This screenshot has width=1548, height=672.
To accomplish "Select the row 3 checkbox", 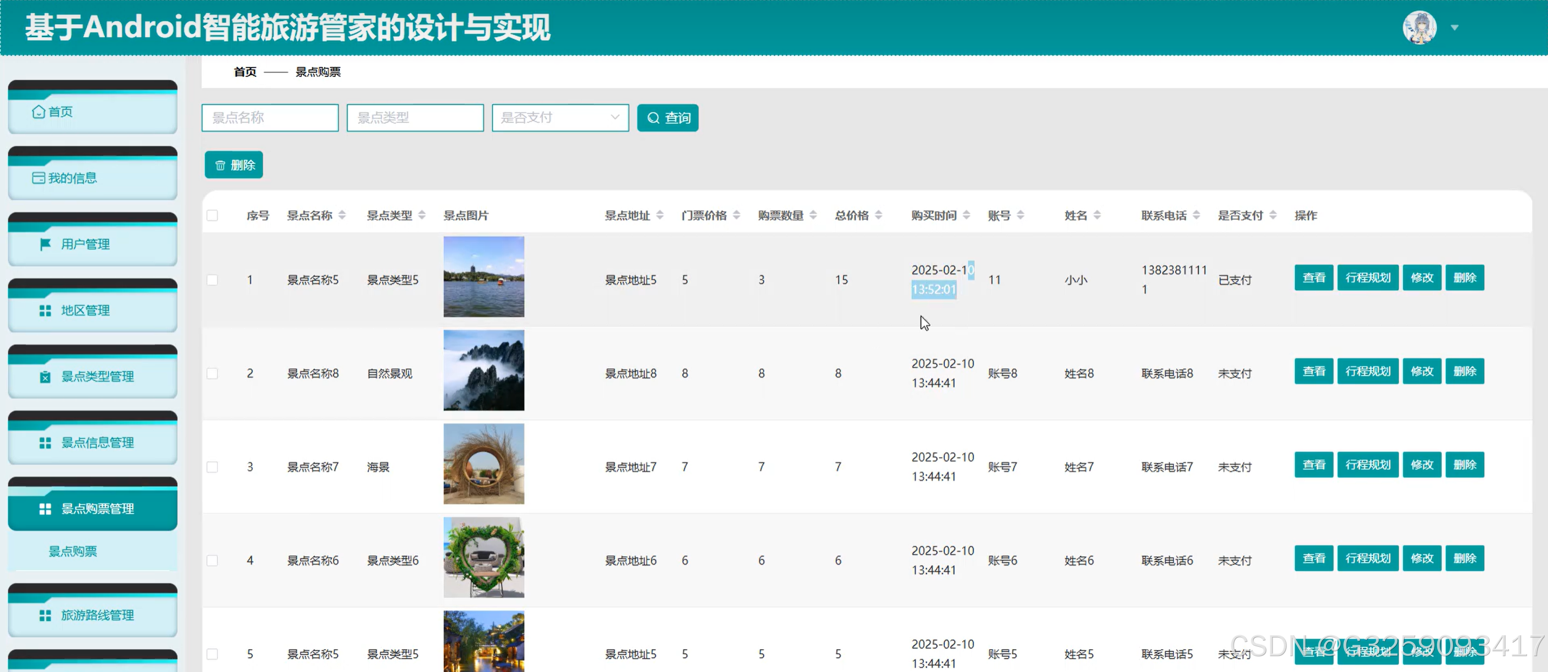I will [212, 467].
